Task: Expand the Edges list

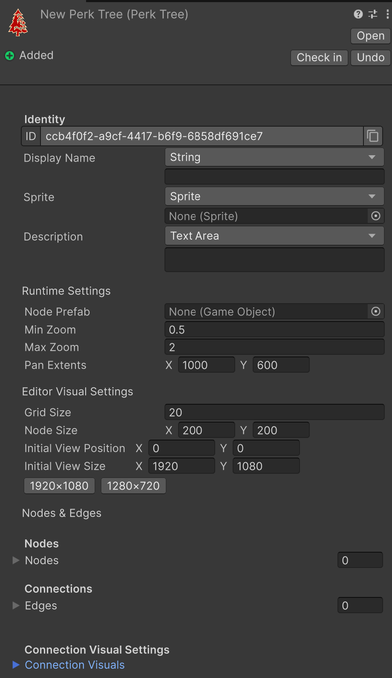Action: (x=16, y=606)
